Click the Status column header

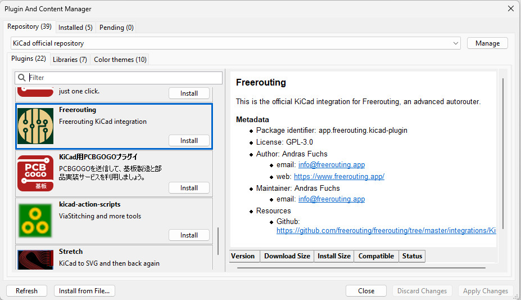412,256
